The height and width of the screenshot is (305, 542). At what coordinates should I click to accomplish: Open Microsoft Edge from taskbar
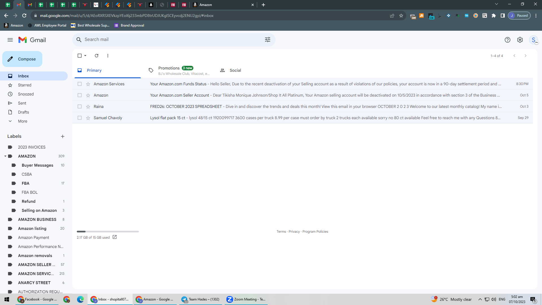tap(80, 299)
